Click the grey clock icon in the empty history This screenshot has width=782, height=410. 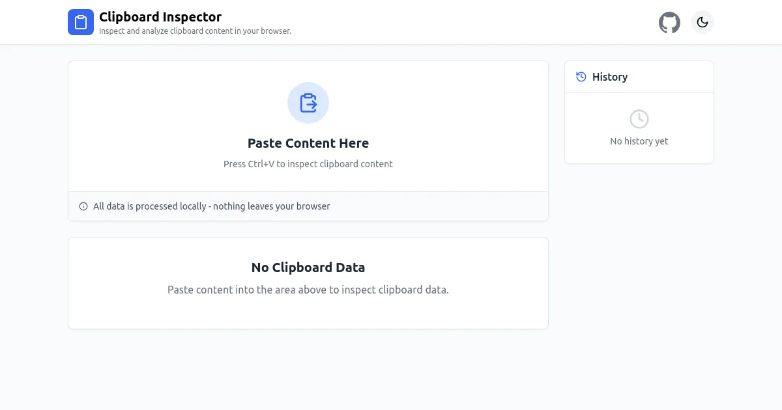coord(639,119)
